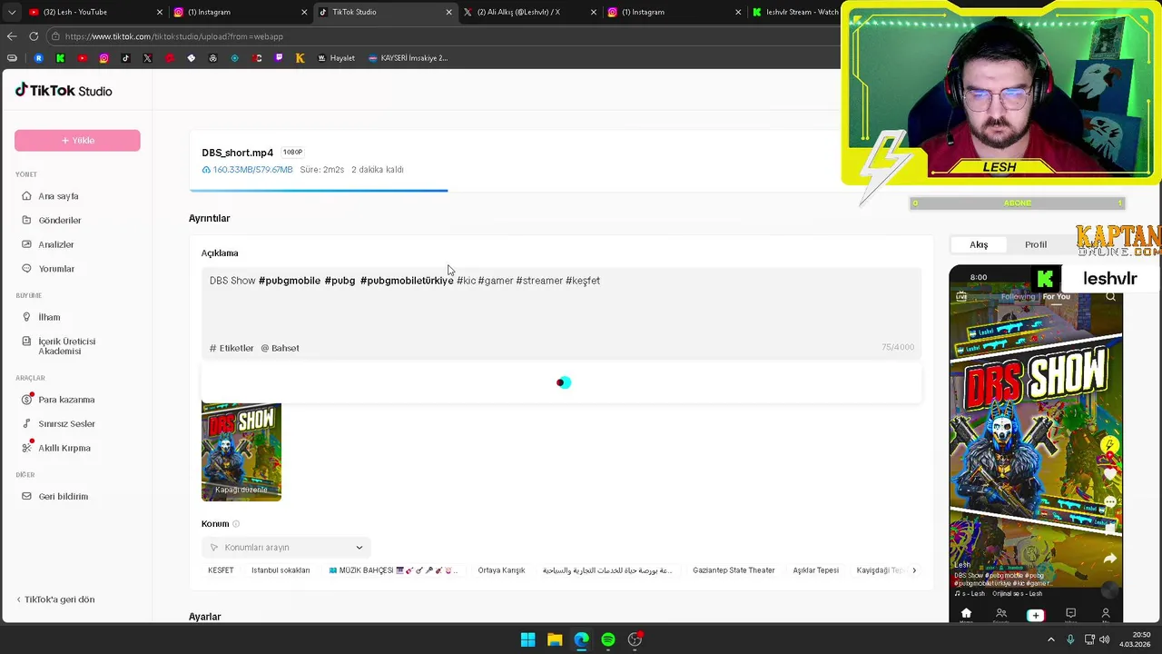The image size is (1162, 654).
Task: Open Para kazanma in the sidebar
Action: [x=66, y=400]
